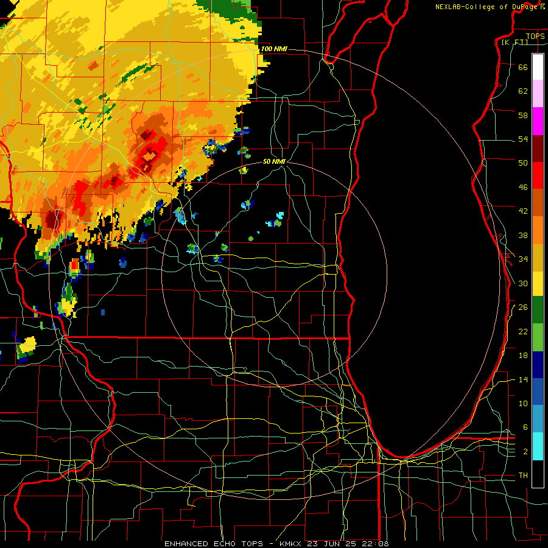
Task: Click legend value 2
Action: tap(525, 452)
